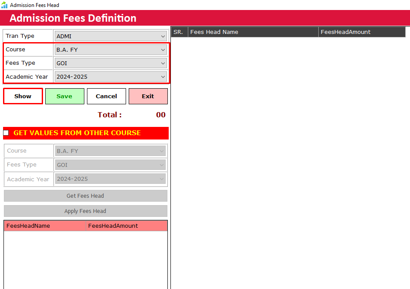The image size is (410, 289).
Task: Open the greyed-out Fees Type dropdown under other course
Action: click(x=111, y=165)
